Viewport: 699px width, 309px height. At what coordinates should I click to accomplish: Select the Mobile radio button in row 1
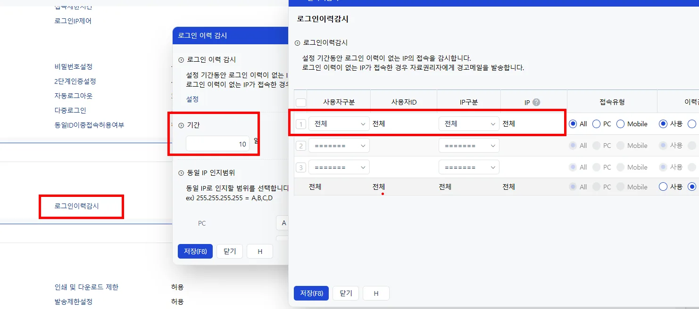[x=620, y=124]
